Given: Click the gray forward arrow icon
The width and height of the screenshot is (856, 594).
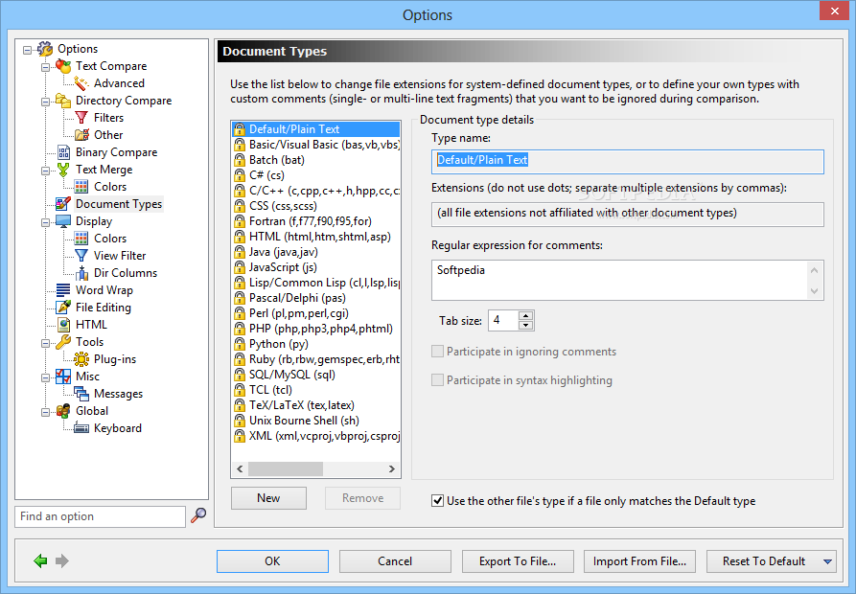Looking at the screenshot, I should coord(62,560).
